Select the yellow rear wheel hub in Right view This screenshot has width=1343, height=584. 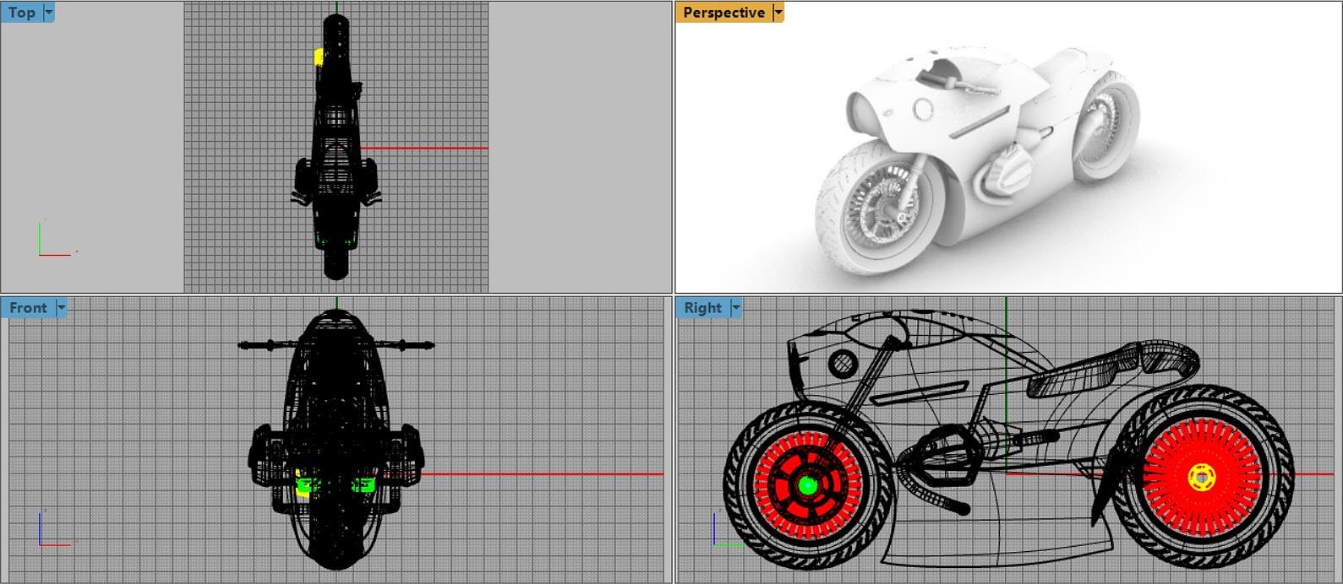1201,478
